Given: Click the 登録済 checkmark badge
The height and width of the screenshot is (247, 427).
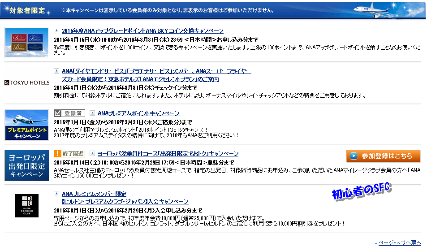Looking at the screenshot, I should (69, 113).
